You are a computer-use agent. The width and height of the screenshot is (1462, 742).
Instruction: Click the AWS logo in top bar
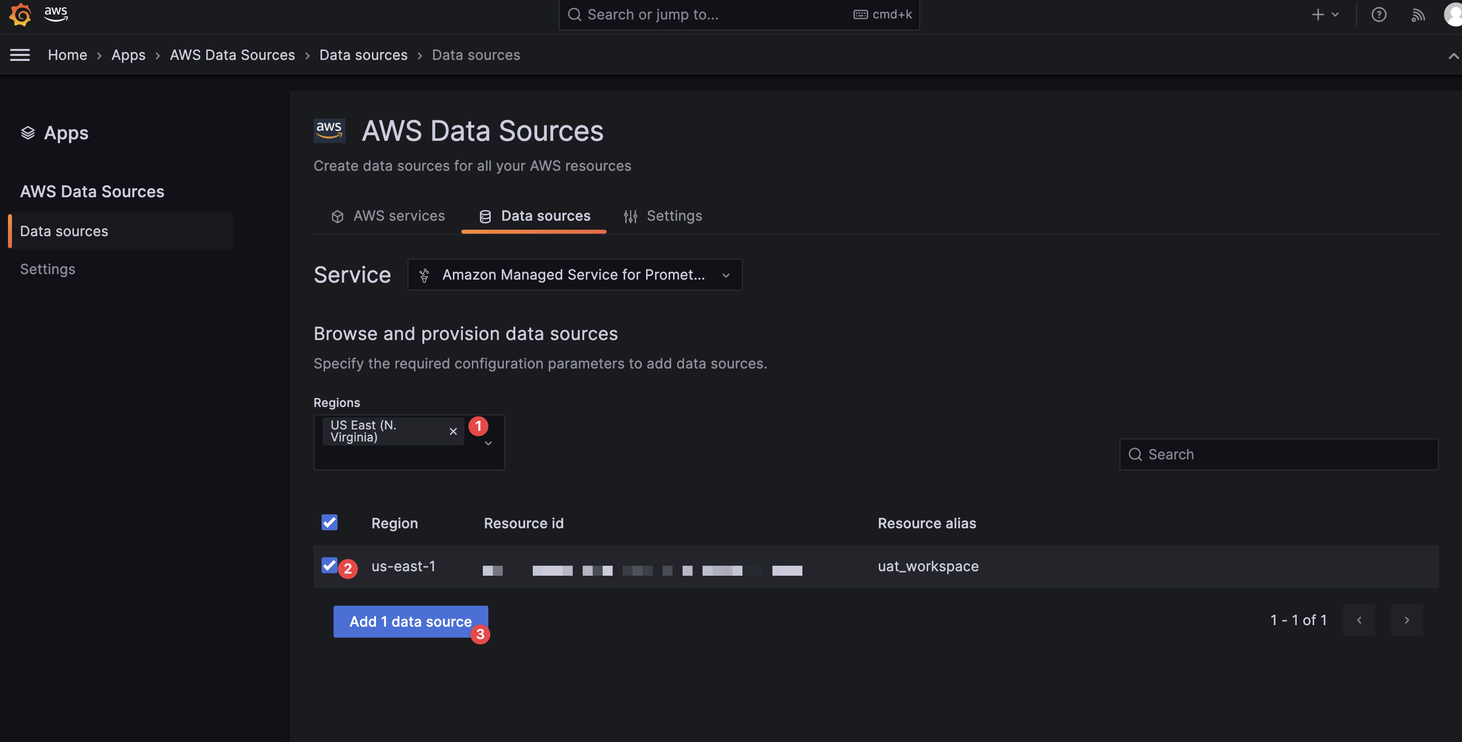tap(56, 13)
